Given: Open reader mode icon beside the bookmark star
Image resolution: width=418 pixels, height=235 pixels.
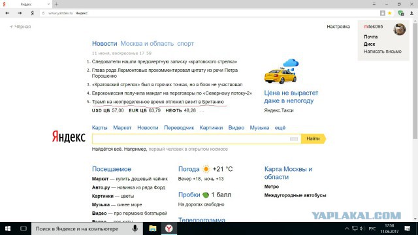Looking at the screenshot, I should [383, 13].
